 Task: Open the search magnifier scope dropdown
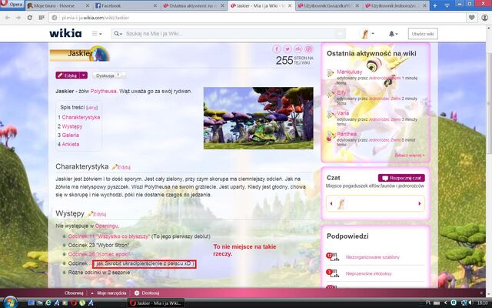pyautogui.click(x=118, y=34)
